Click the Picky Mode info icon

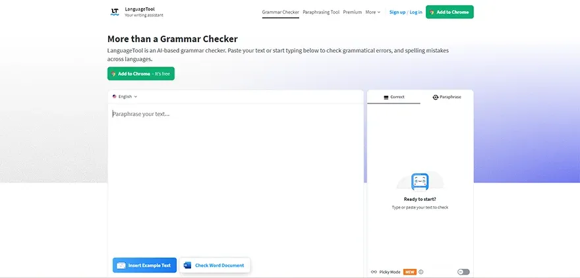(x=421, y=272)
